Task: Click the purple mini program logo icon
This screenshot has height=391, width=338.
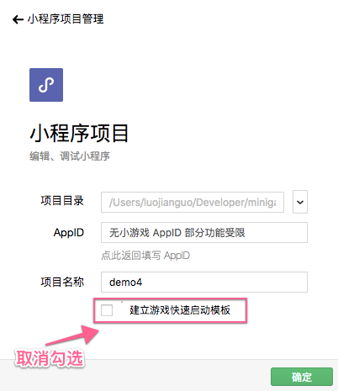Action: tap(46, 85)
